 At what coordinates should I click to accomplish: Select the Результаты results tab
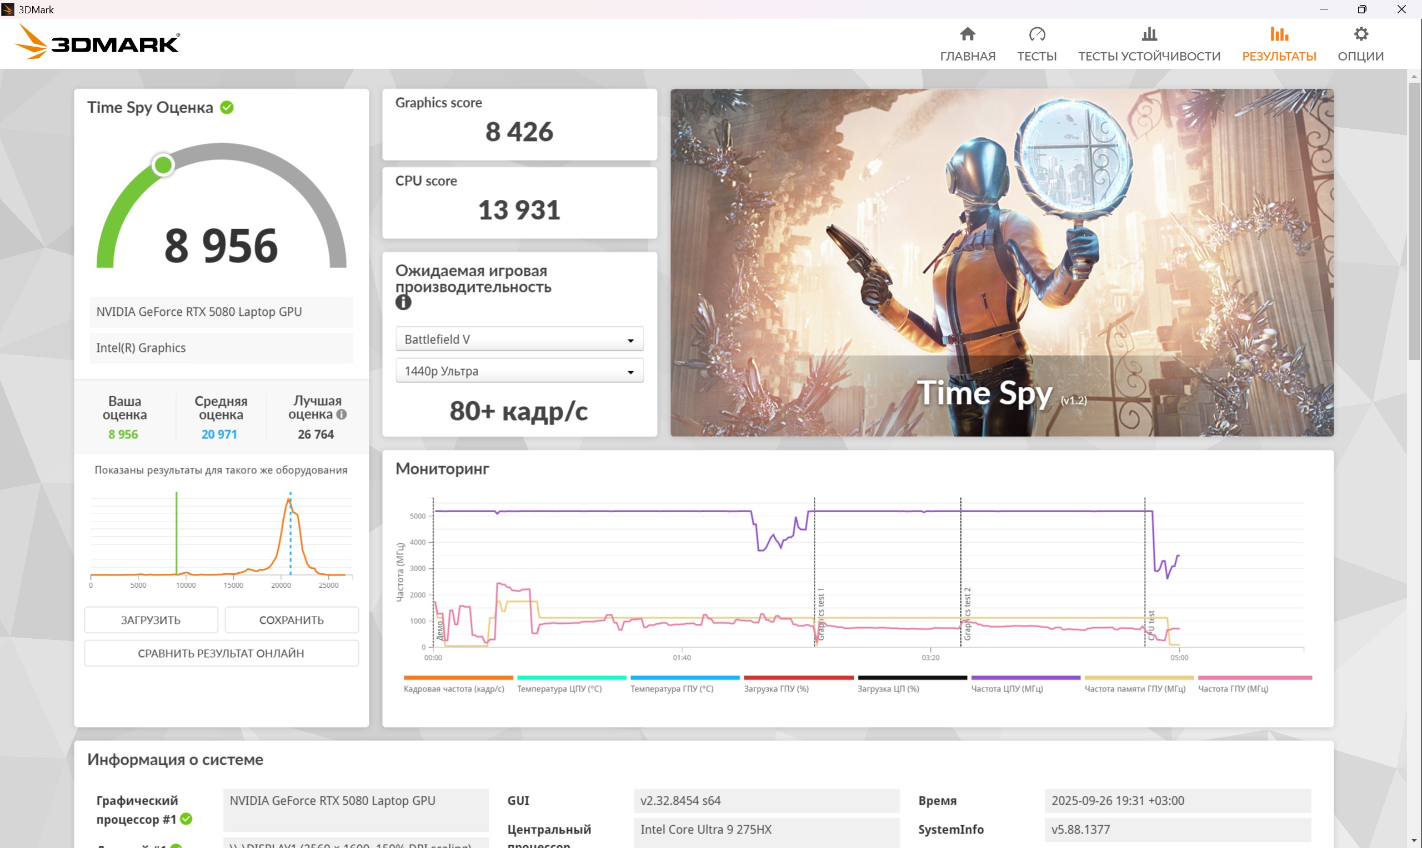(1279, 44)
